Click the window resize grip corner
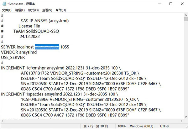This screenshot has width=188, height=129. pos(186,127)
